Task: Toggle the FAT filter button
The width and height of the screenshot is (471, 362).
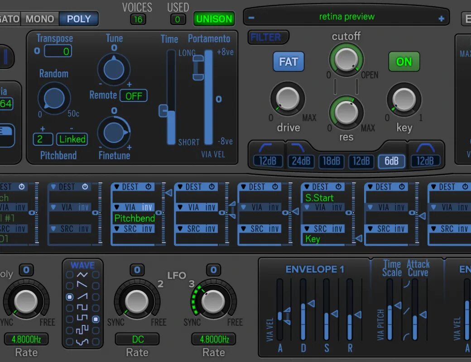Action: 288,62
